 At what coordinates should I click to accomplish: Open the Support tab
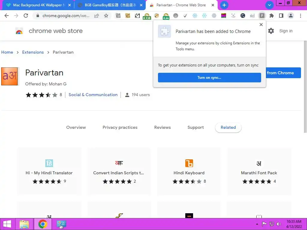click(x=195, y=127)
